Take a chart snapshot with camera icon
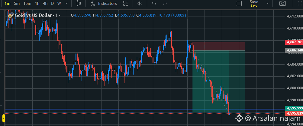This screenshot has width=303, height=126. click(x=282, y=3)
